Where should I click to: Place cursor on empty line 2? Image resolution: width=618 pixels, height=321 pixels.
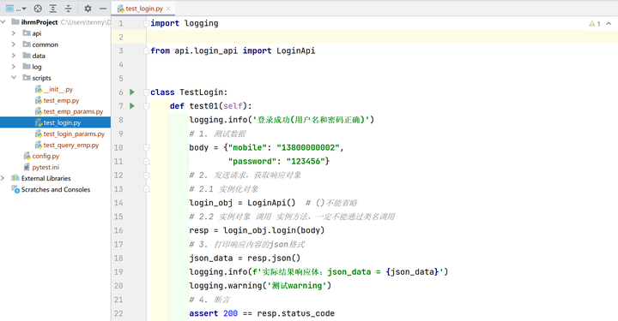point(381,37)
